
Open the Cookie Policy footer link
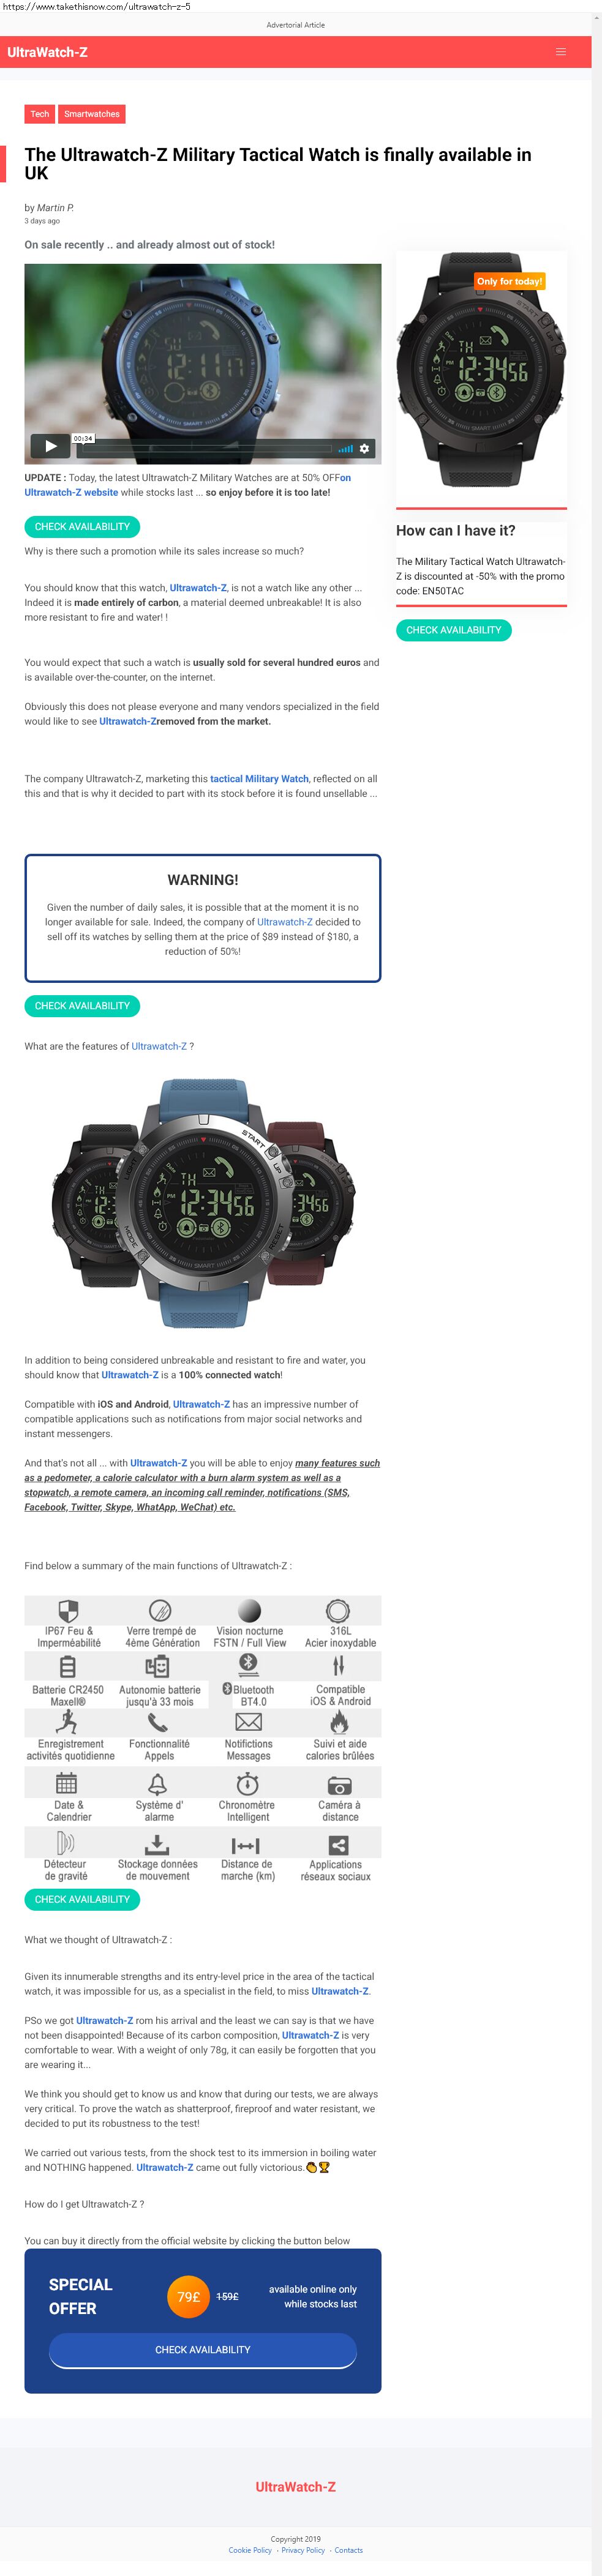tap(250, 2550)
